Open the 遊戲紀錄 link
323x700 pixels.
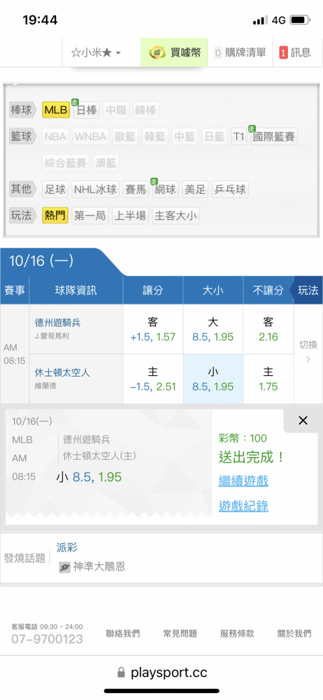click(x=243, y=506)
